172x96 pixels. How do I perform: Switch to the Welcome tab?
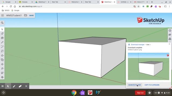coord(75,2)
